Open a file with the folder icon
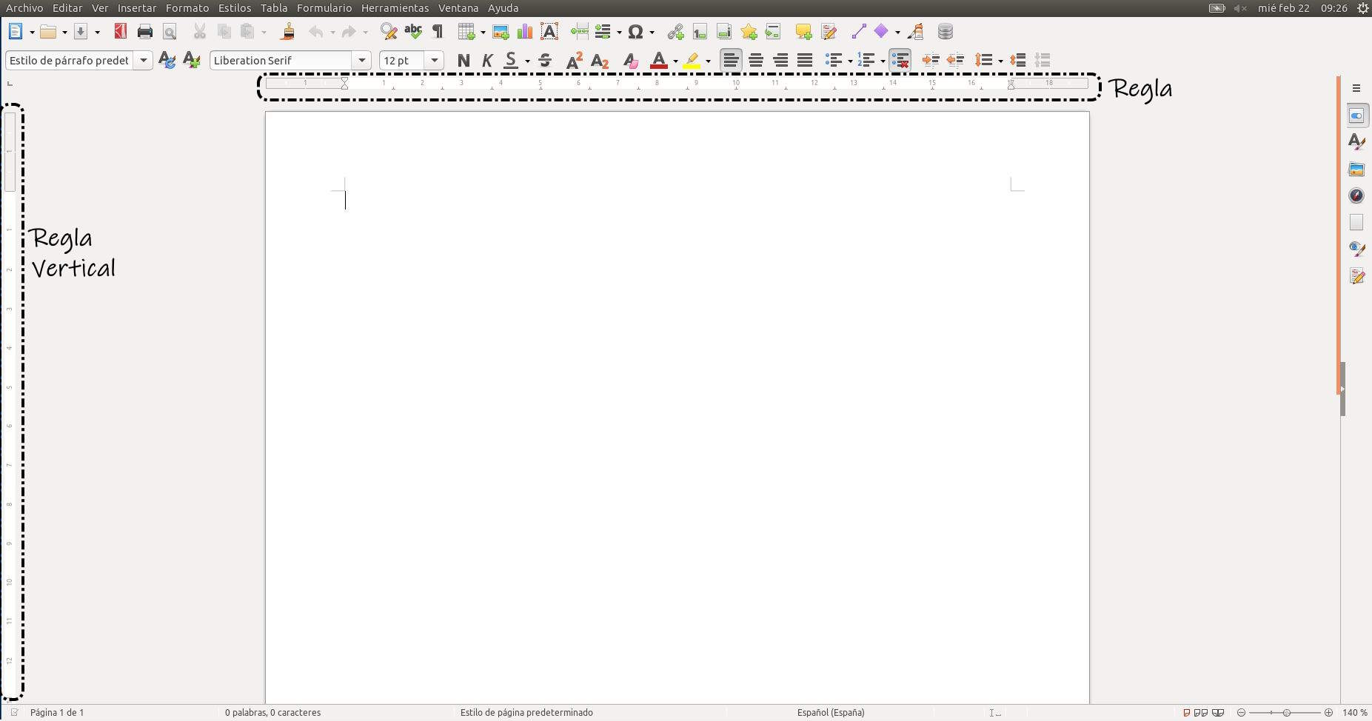 click(x=48, y=32)
